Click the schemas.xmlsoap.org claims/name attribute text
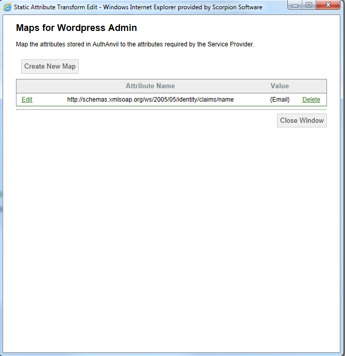The width and height of the screenshot is (345, 356). tap(150, 100)
